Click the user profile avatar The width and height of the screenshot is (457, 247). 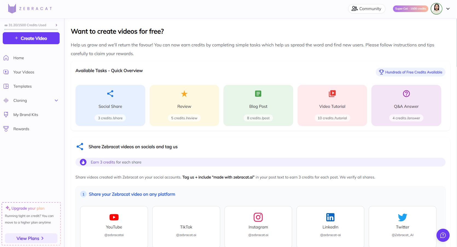point(436,9)
